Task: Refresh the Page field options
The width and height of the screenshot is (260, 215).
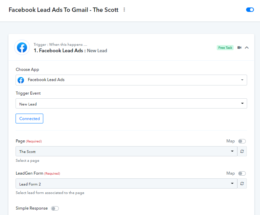Action: [x=242, y=151]
